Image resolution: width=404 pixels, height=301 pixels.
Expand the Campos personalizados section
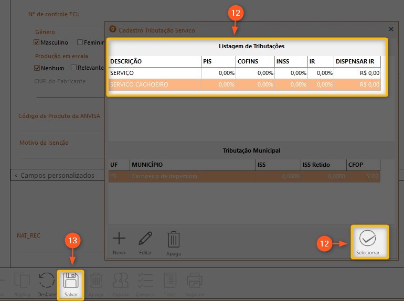(x=54, y=175)
